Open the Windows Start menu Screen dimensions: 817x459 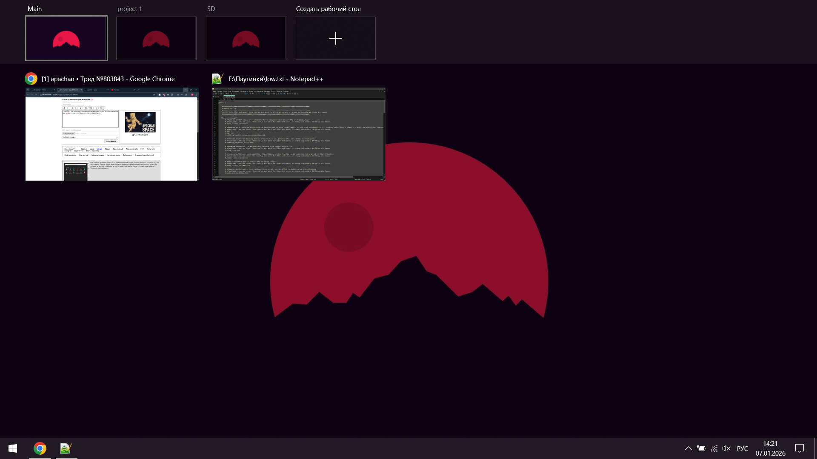click(13, 448)
